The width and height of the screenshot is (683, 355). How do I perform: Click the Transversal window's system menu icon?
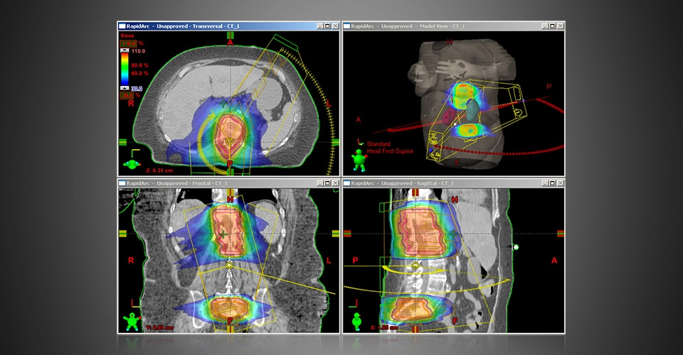point(122,26)
